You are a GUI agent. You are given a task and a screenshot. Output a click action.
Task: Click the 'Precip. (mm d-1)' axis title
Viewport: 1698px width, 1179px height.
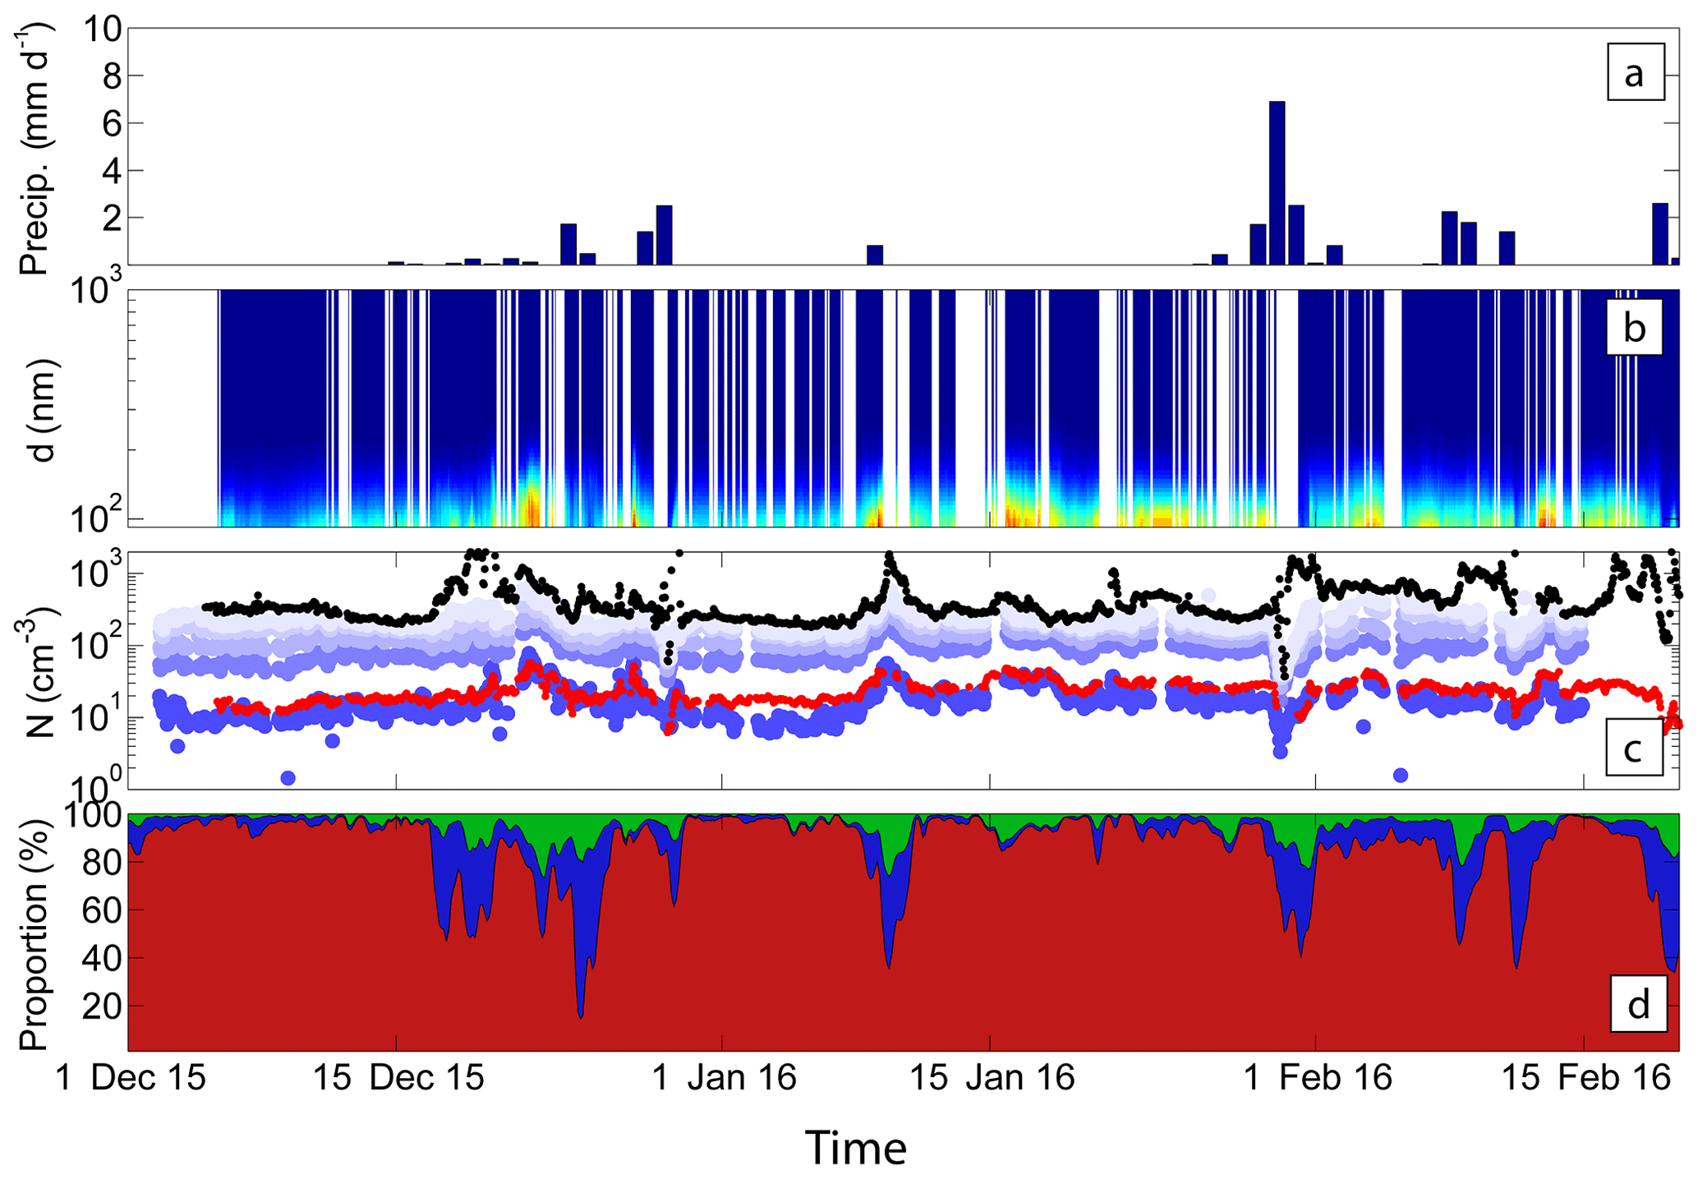[35, 148]
